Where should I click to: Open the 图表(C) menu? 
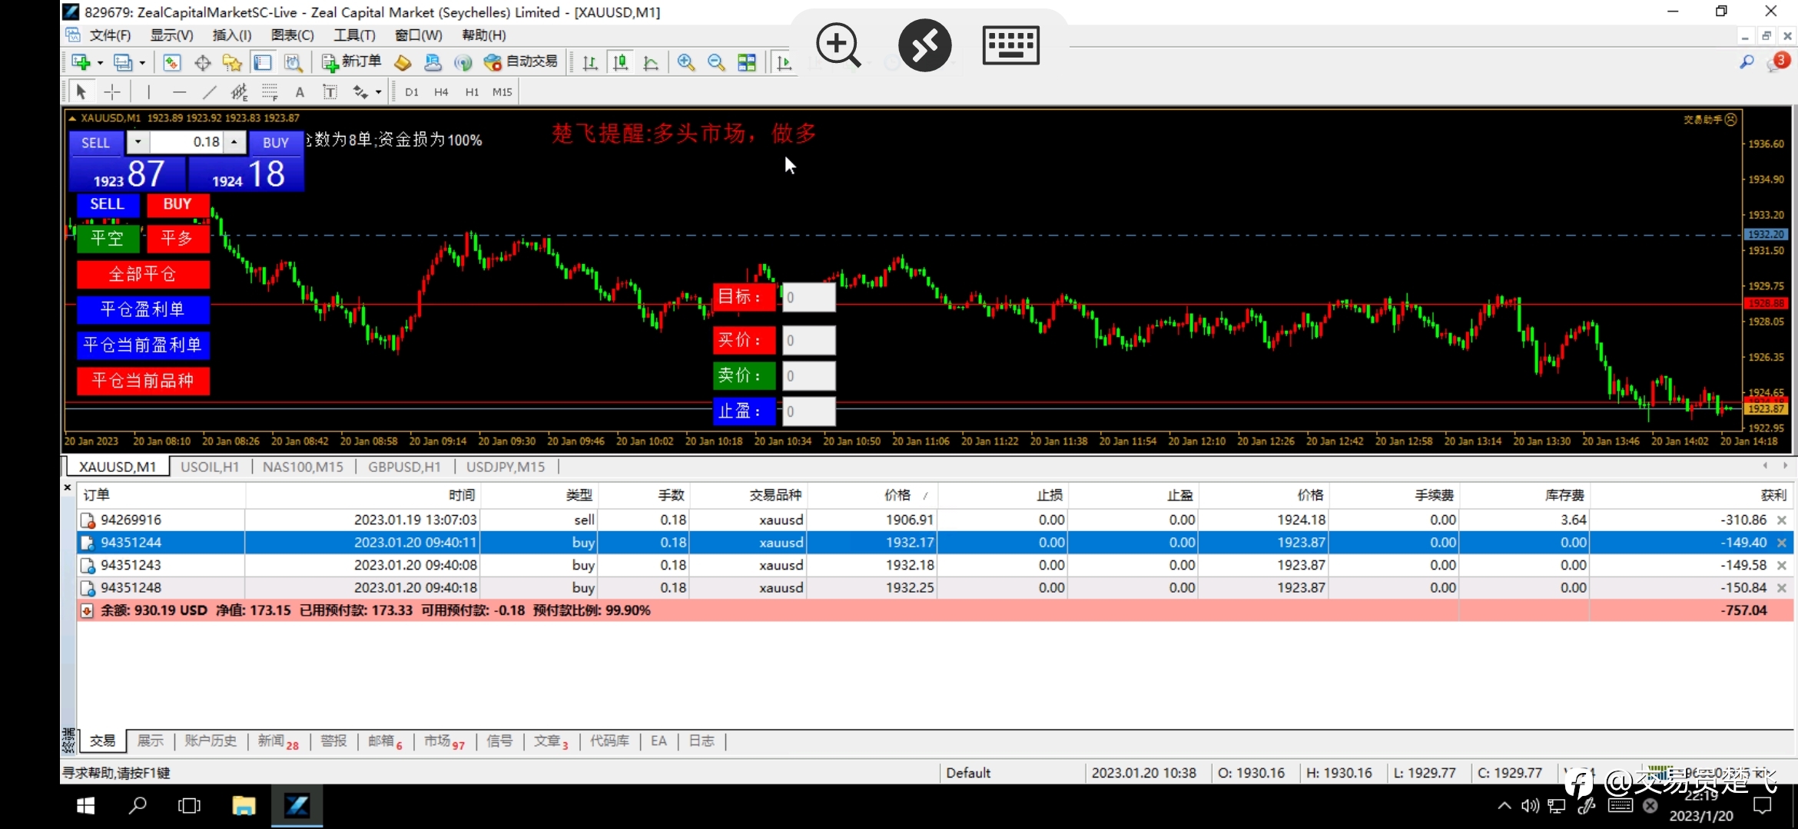pyautogui.click(x=292, y=35)
